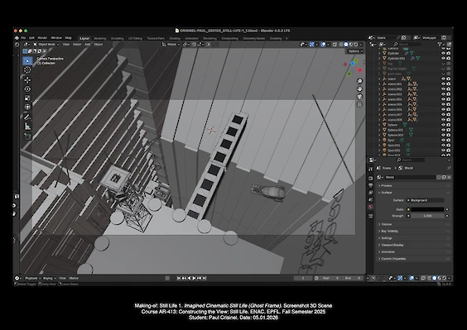Click the new World datablock icon
The height and width of the screenshot is (330, 467).
444,177
